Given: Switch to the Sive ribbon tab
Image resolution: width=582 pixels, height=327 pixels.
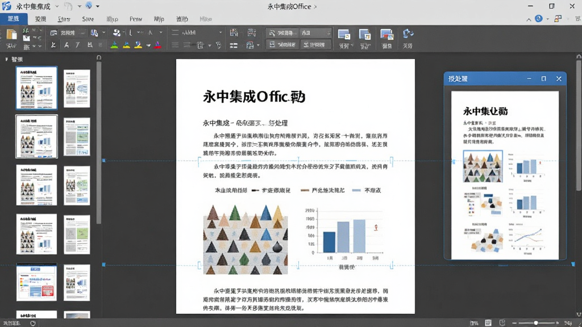Looking at the screenshot, I should pos(88,19).
